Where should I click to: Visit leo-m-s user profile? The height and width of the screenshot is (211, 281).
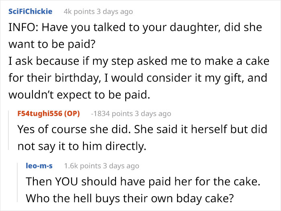click(x=39, y=166)
